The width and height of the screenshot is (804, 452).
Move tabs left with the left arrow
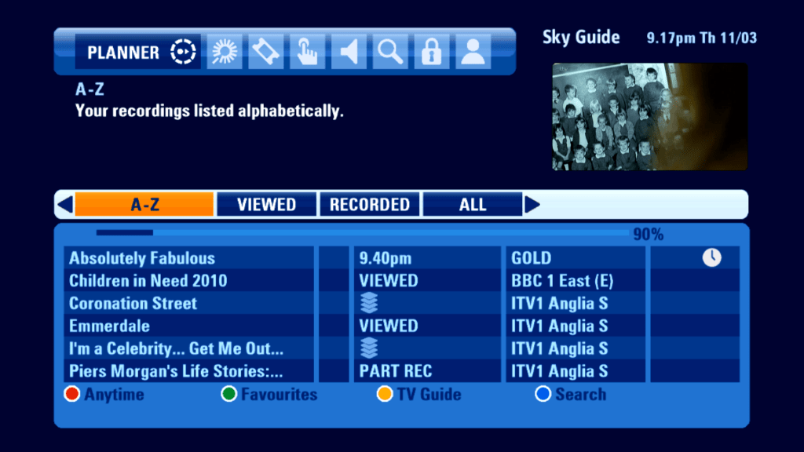[65, 205]
